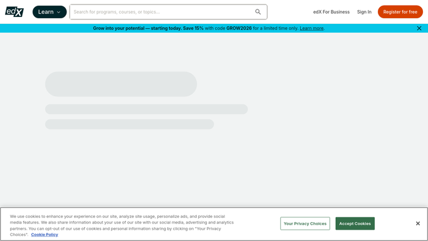The height and width of the screenshot is (241, 428).
Task: Click Register for free button
Action: (400, 12)
